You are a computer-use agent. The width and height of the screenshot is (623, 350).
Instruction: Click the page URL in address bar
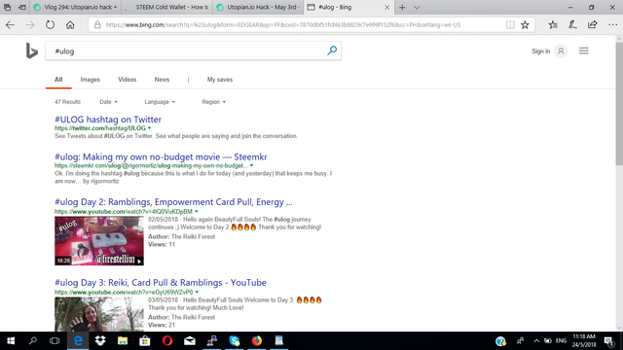[x=283, y=24]
